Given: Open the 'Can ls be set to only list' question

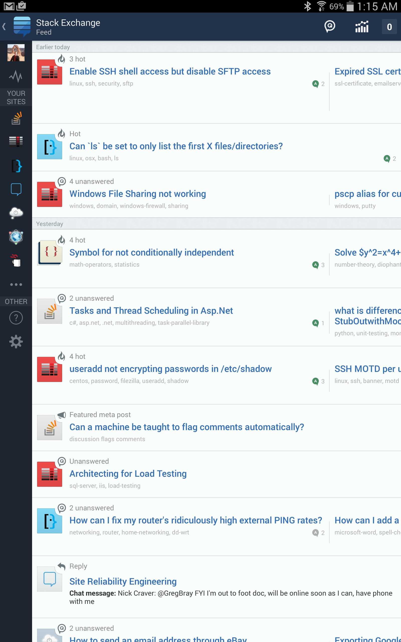Looking at the screenshot, I should click(x=176, y=146).
